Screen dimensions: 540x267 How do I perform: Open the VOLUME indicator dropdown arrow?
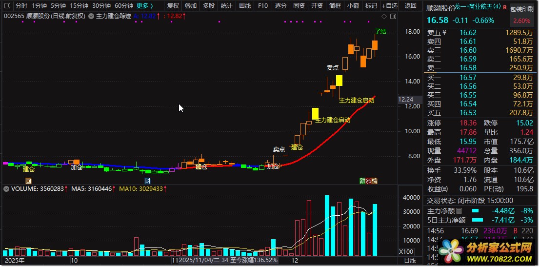point(6,188)
